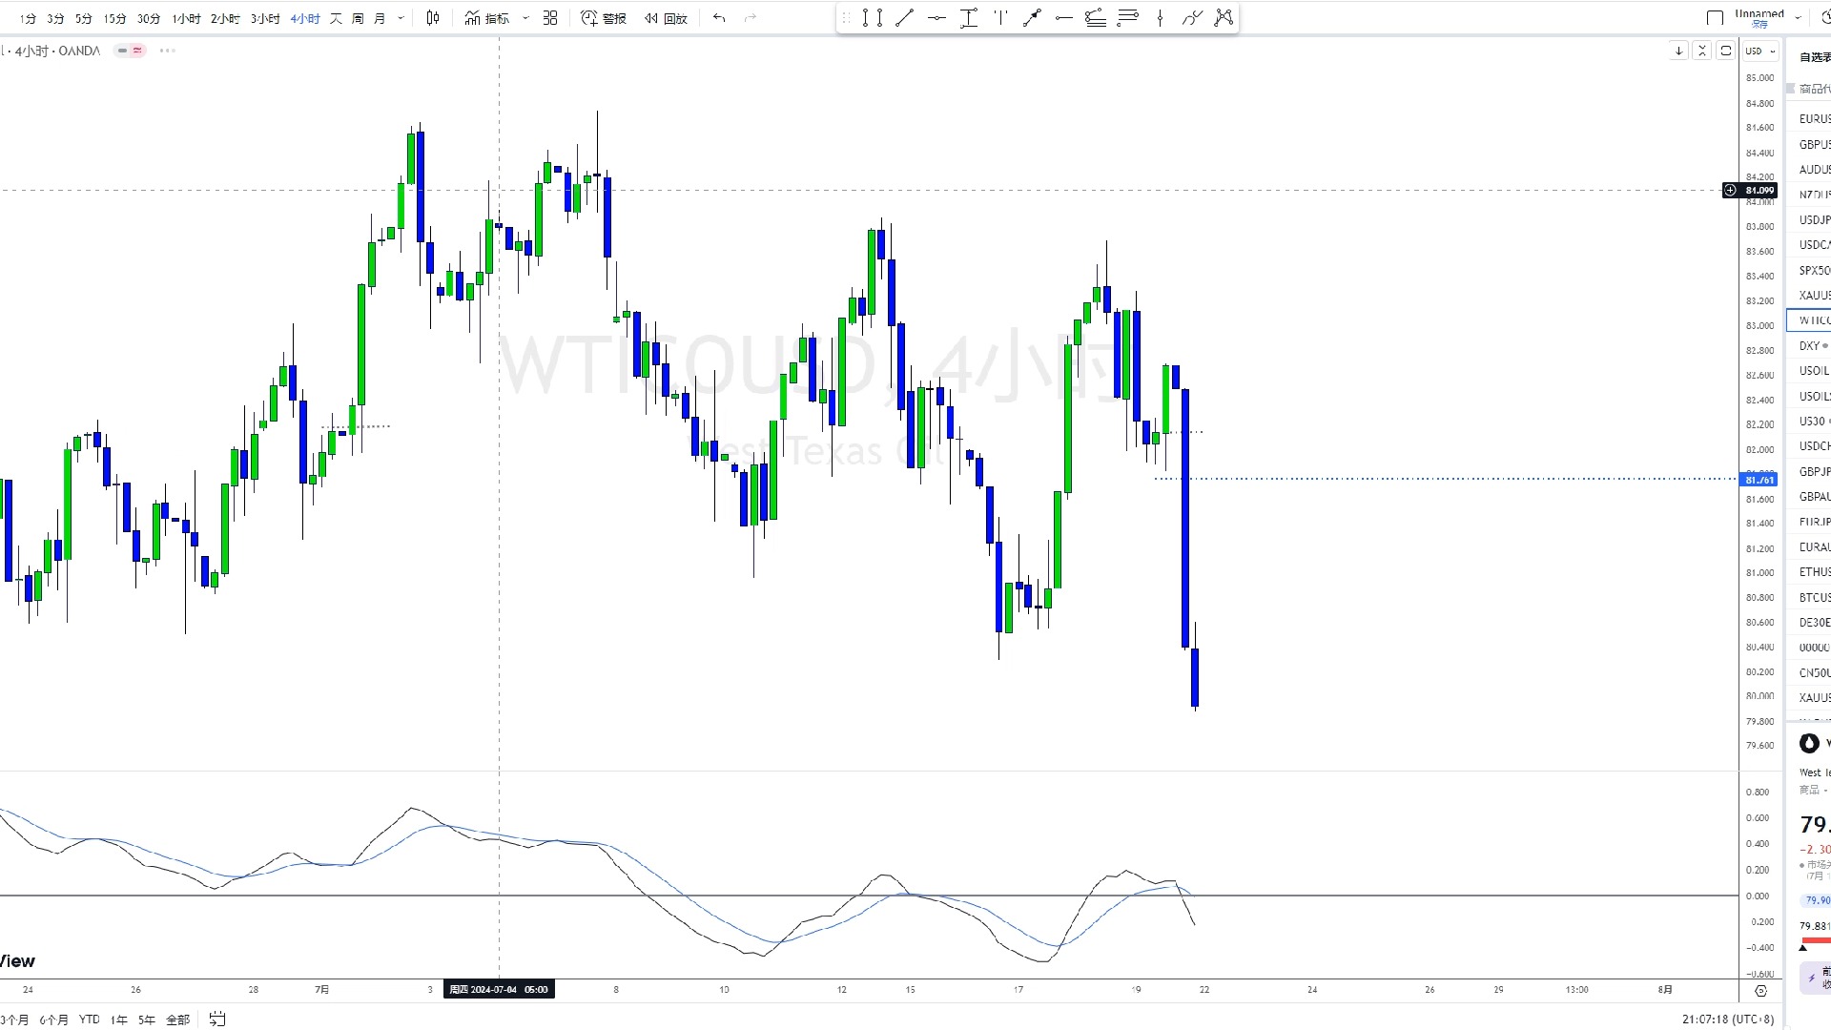Expand timeframe interval dropdown arrow
1831x1030 pixels.
[x=401, y=18]
